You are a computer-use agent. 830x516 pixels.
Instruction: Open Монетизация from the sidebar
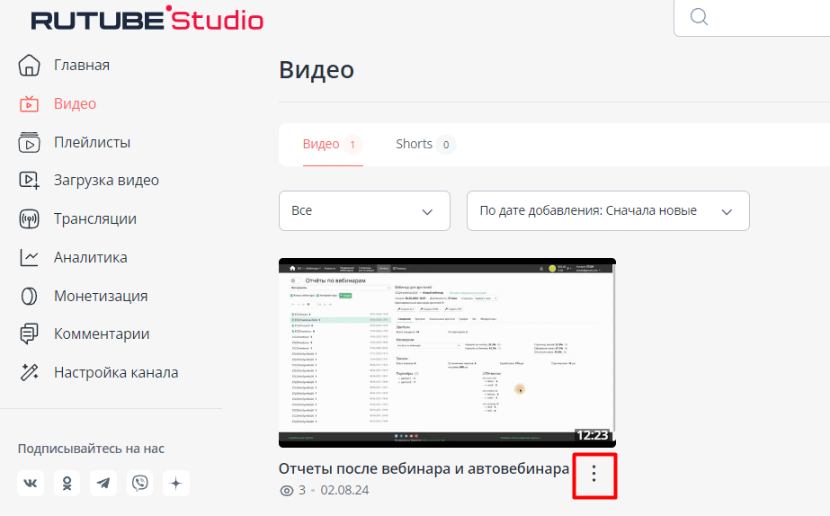[100, 296]
